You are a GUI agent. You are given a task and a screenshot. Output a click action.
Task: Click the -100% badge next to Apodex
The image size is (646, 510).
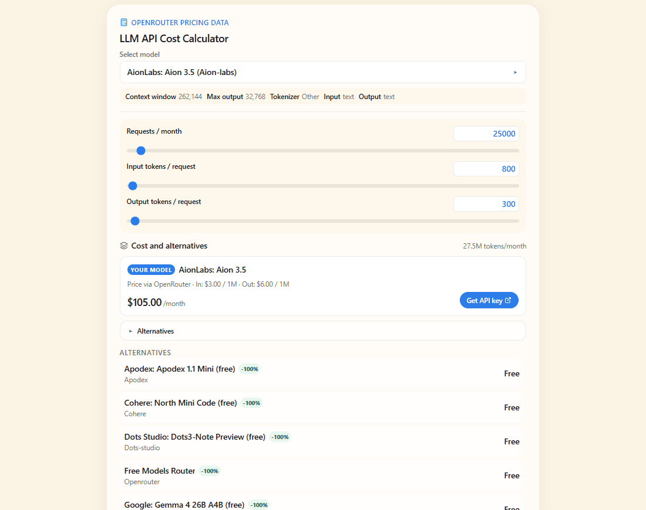[x=250, y=369]
